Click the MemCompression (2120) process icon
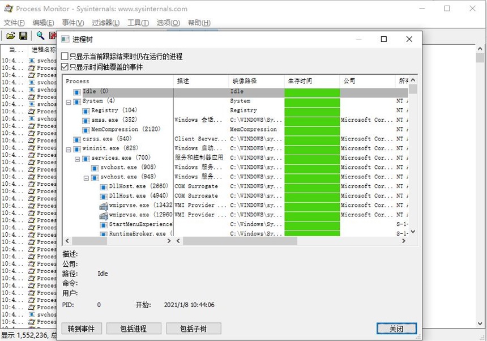The width and height of the screenshot is (487, 341). tap(86, 130)
